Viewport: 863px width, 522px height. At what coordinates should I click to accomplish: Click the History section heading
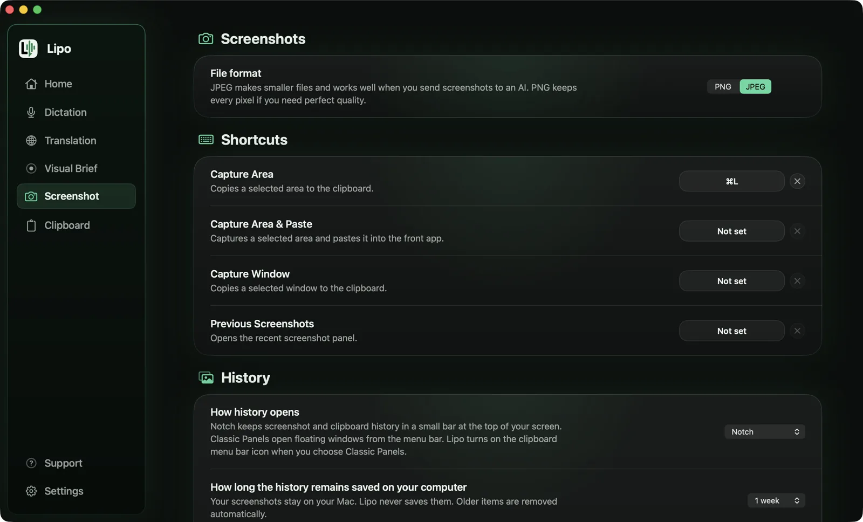245,377
